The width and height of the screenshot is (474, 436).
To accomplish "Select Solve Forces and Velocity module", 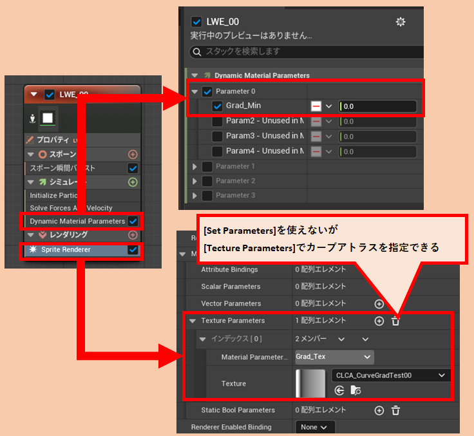I will pyautogui.click(x=71, y=208).
